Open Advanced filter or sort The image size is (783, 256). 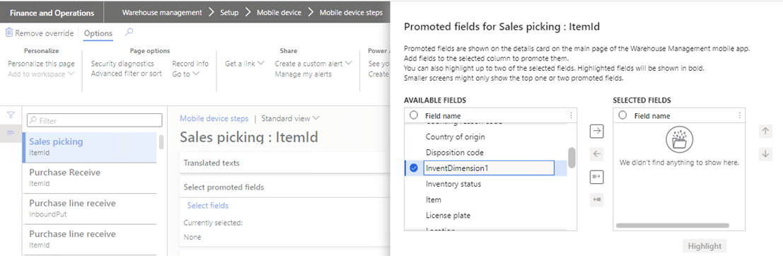pos(127,74)
